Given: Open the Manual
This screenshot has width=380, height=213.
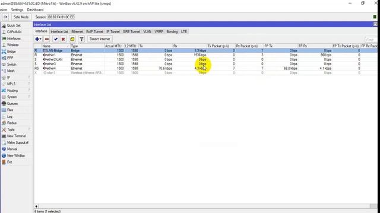Looking at the screenshot, I should tap(12, 149).
